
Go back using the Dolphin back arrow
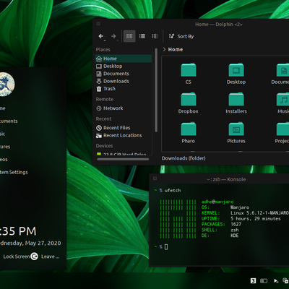[101, 36]
